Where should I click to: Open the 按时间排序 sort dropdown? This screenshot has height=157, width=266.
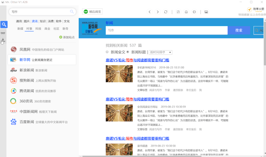click(x=161, y=52)
